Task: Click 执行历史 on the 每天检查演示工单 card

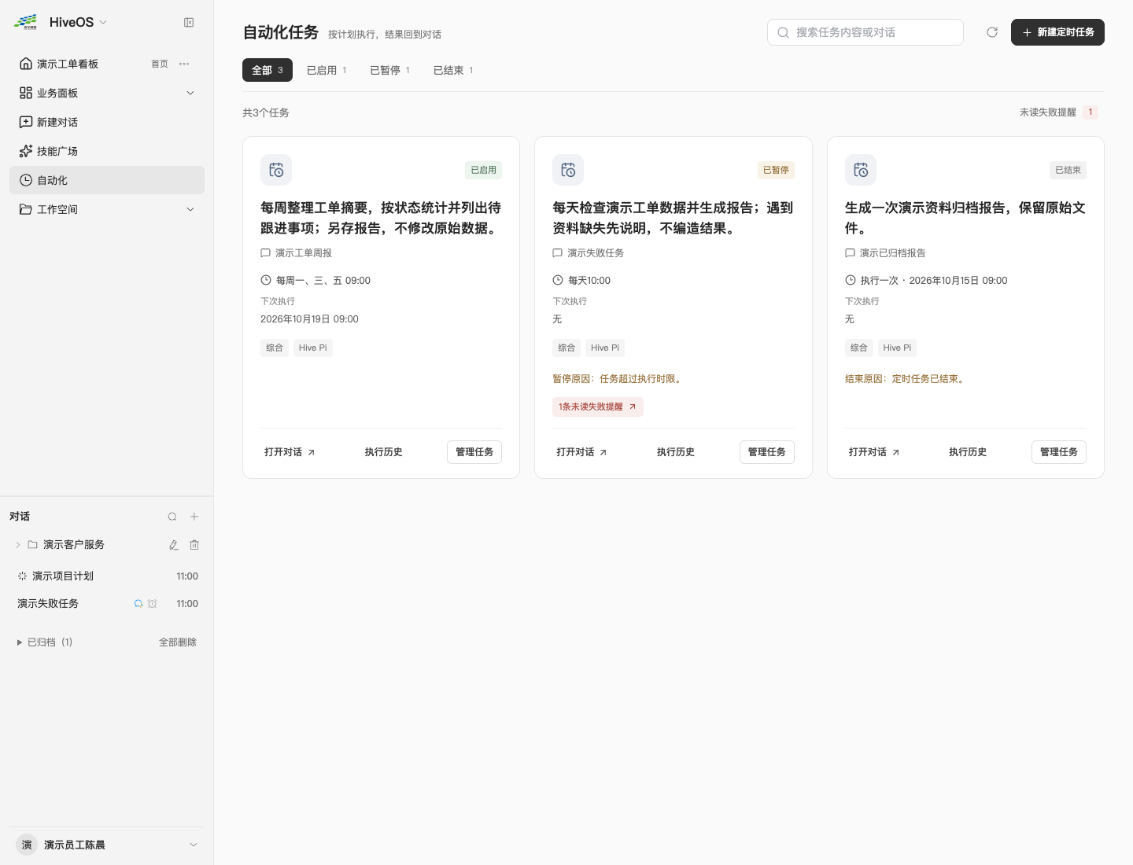Action: click(x=676, y=452)
